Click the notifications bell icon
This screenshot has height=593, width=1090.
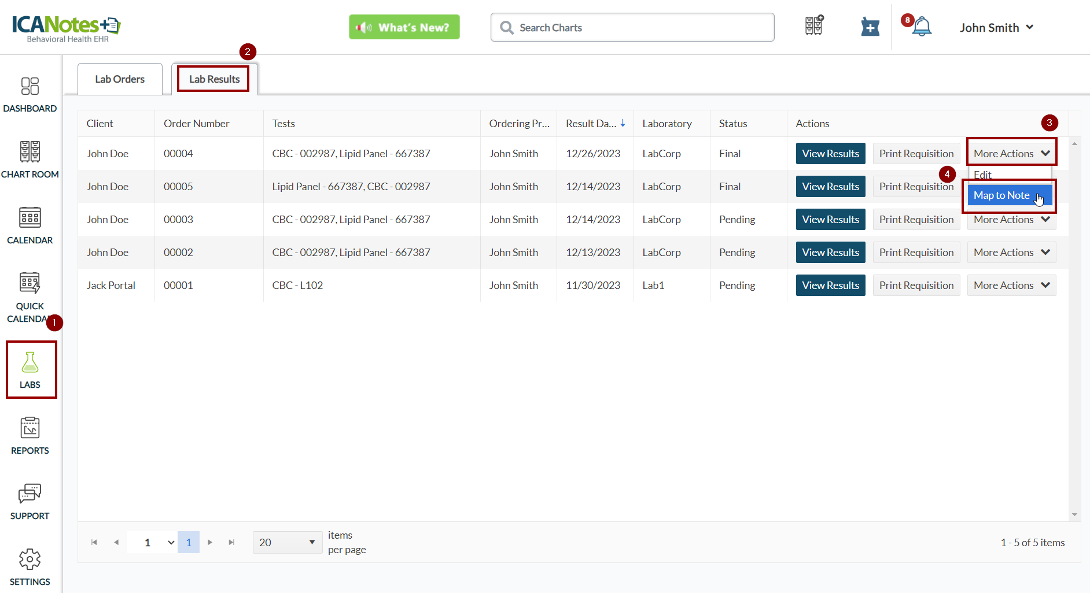[x=922, y=27]
